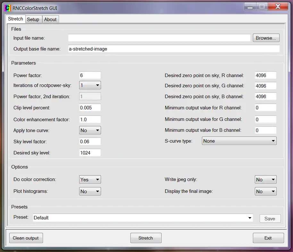Switch to the Setup tab
The image size is (293, 252).
pyautogui.click(x=33, y=20)
